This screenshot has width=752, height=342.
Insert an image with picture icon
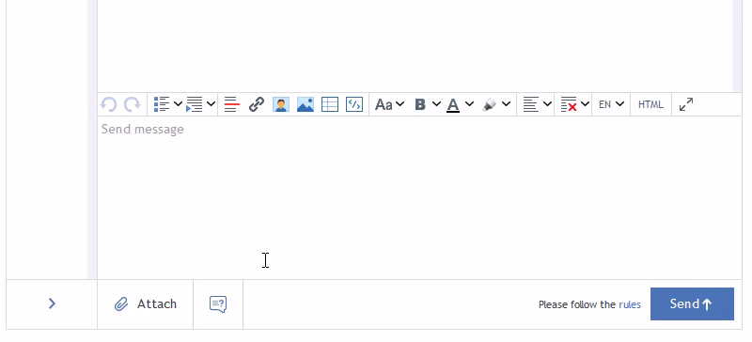click(305, 104)
